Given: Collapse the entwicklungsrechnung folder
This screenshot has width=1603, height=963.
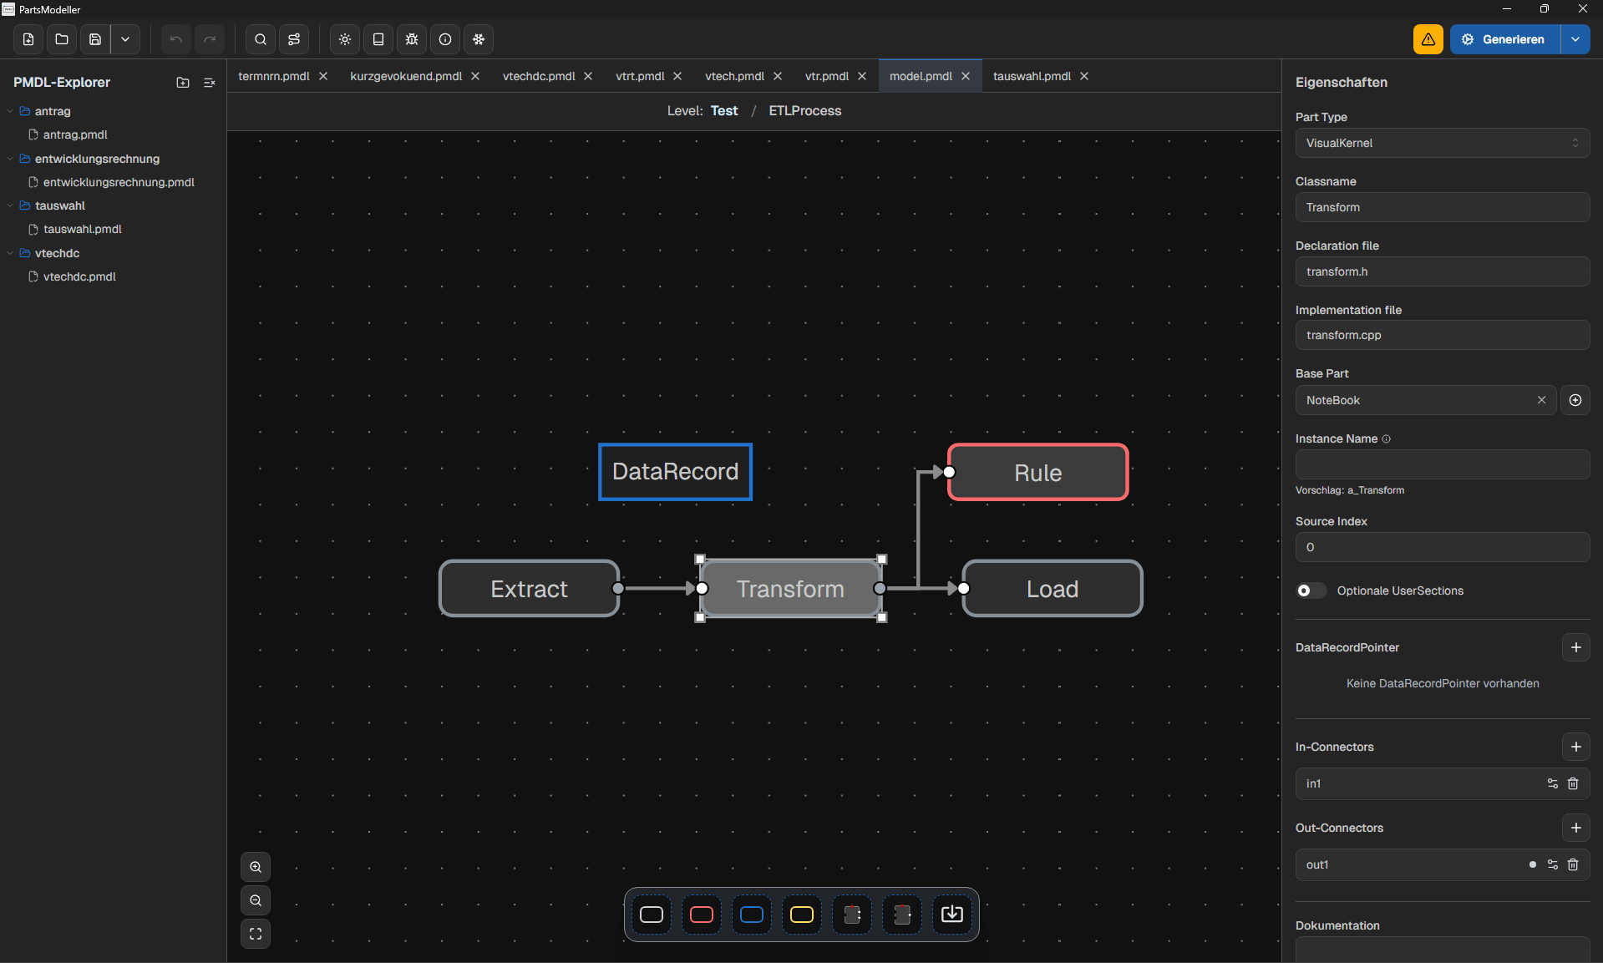Looking at the screenshot, I should click(x=10, y=159).
